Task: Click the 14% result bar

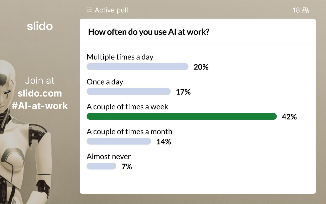Action: [x=119, y=141]
